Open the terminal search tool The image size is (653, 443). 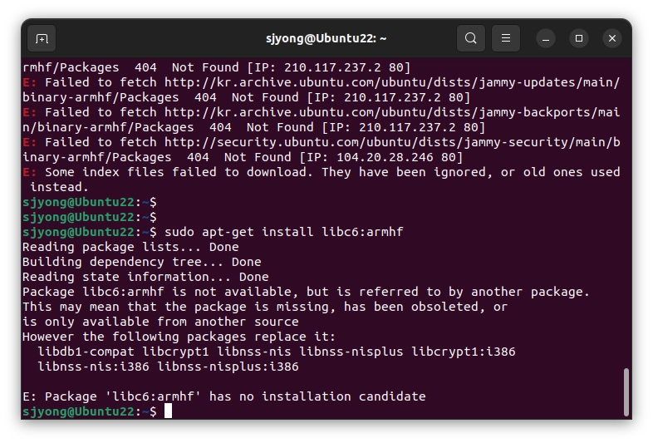click(470, 38)
